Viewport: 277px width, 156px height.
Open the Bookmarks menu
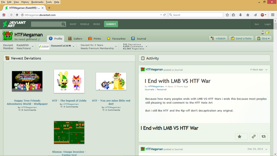pos(37,2)
